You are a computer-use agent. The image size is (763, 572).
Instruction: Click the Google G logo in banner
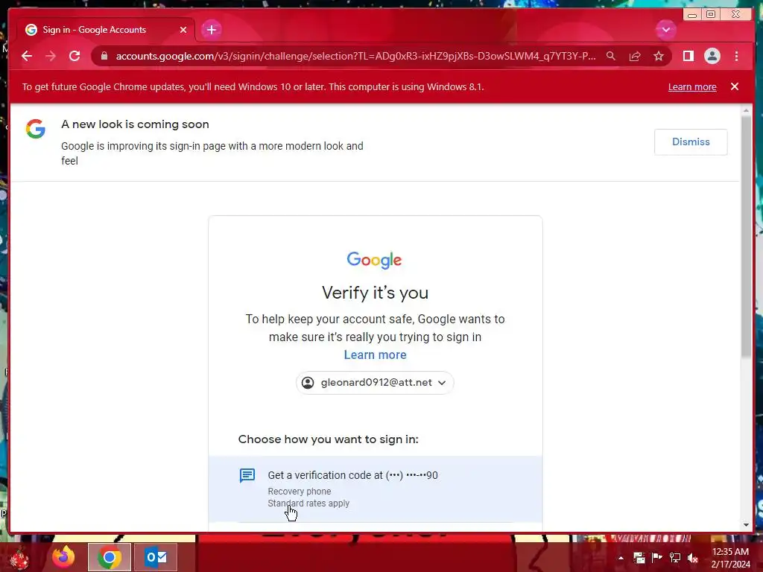point(36,129)
